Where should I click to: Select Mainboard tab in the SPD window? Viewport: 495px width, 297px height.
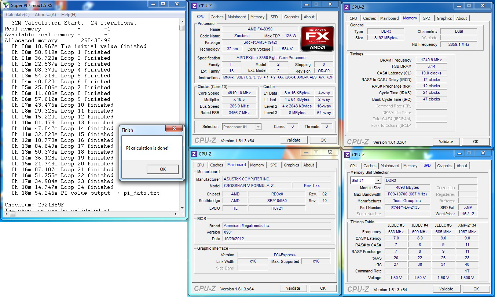point(390,166)
